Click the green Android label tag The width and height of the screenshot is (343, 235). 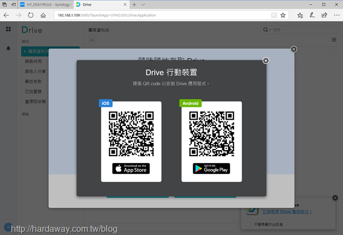click(x=190, y=103)
